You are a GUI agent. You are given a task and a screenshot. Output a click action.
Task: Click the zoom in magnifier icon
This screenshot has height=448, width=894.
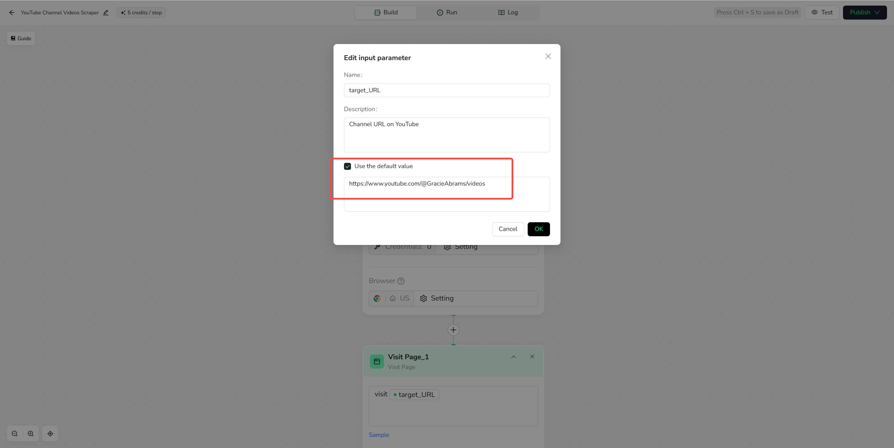[x=31, y=434]
